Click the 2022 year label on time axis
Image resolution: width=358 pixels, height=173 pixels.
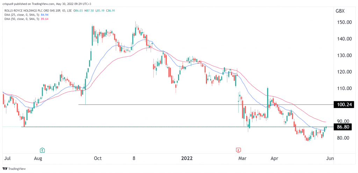tap(187, 158)
